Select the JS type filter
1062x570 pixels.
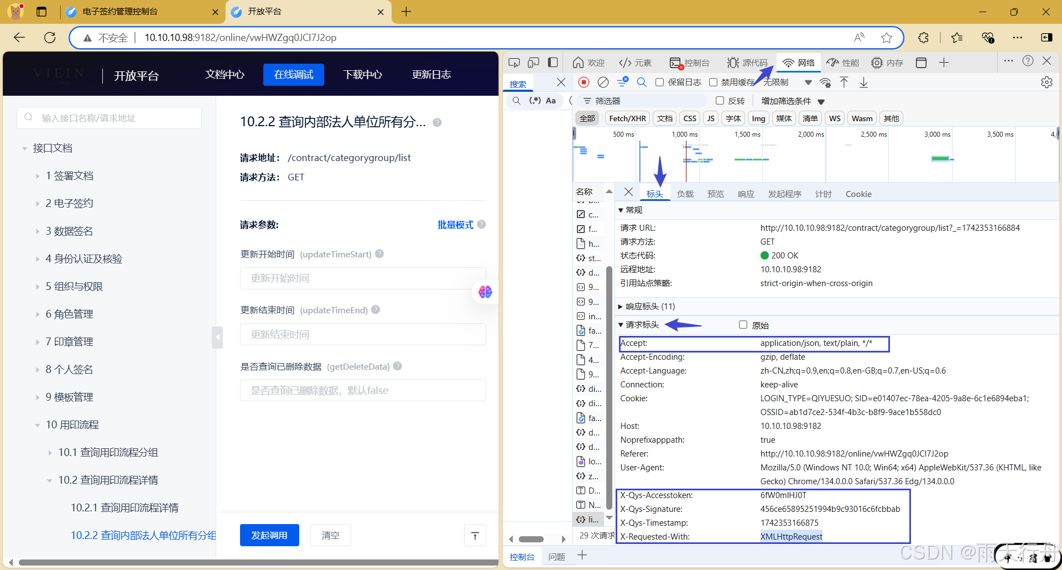[711, 118]
